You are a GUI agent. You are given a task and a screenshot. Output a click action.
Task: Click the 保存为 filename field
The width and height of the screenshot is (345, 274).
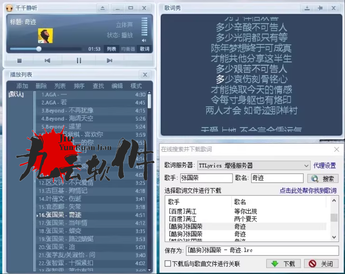262,250
